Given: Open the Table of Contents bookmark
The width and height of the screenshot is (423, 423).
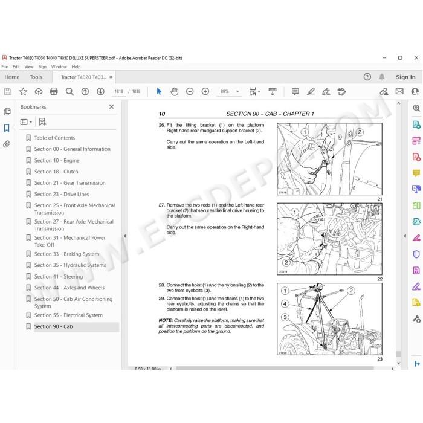Looking at the screenshot, I should 54,138.
